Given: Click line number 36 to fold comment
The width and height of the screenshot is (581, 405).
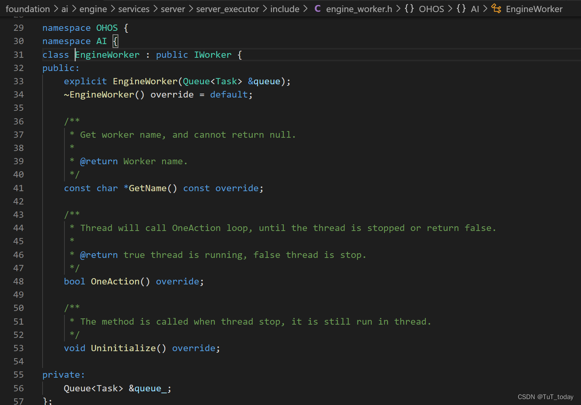Looking at the screenshot, I should click(x=19, y=121).
